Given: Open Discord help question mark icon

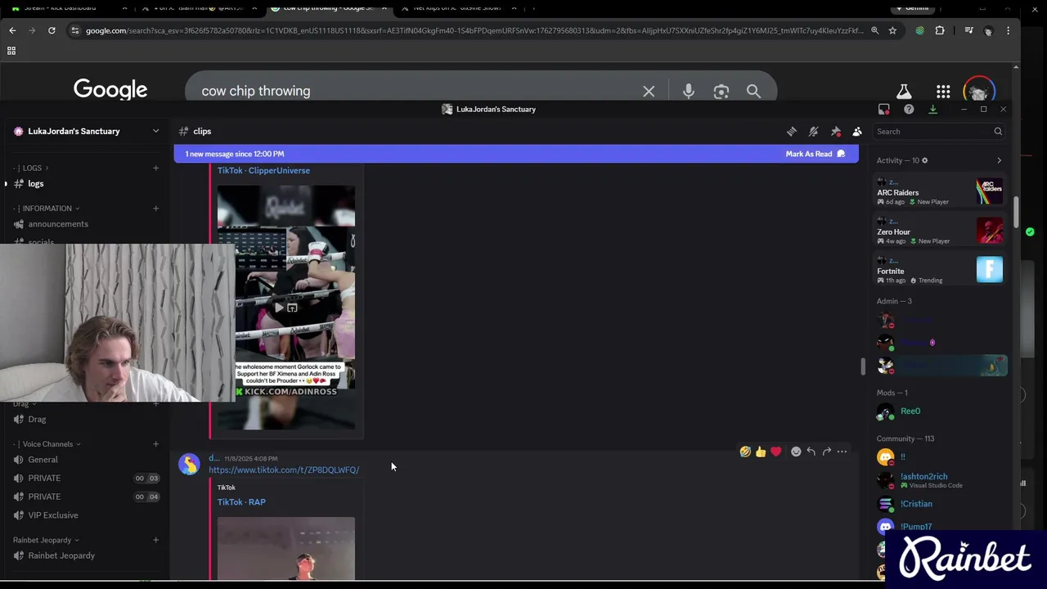Looking at the screenshot, I should [909, 109].
